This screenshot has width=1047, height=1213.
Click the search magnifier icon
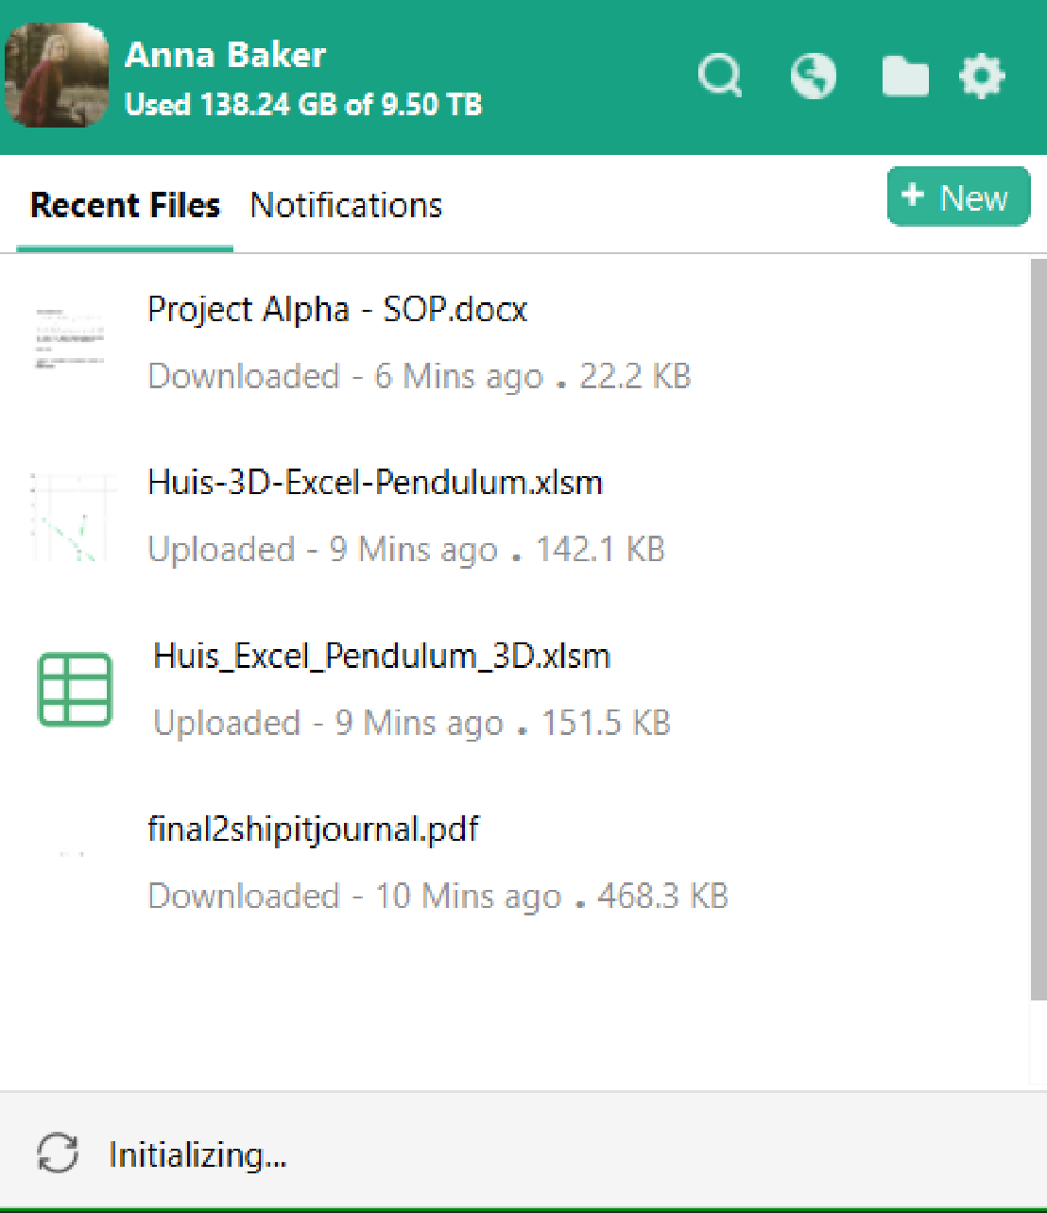[720, 76]
